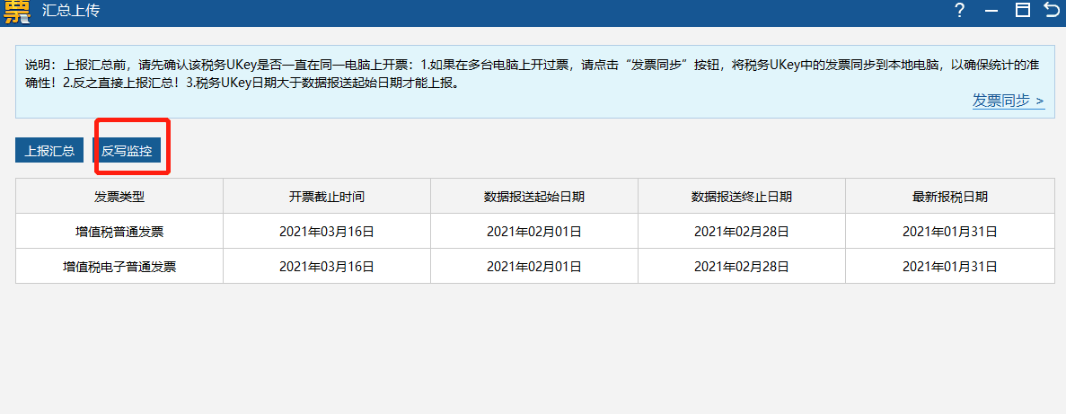The width and height of the screenshot is (1066, 414).
Task: Click the 反写监控 button
Action: 127,151
